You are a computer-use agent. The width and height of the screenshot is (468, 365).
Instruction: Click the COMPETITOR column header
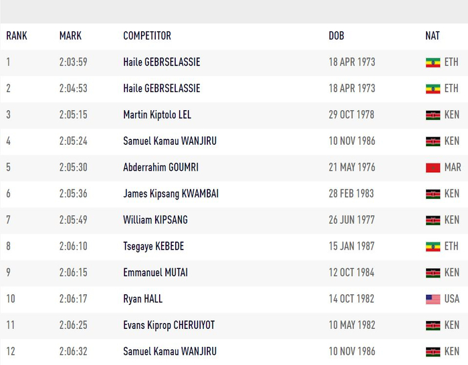point(147,36)
